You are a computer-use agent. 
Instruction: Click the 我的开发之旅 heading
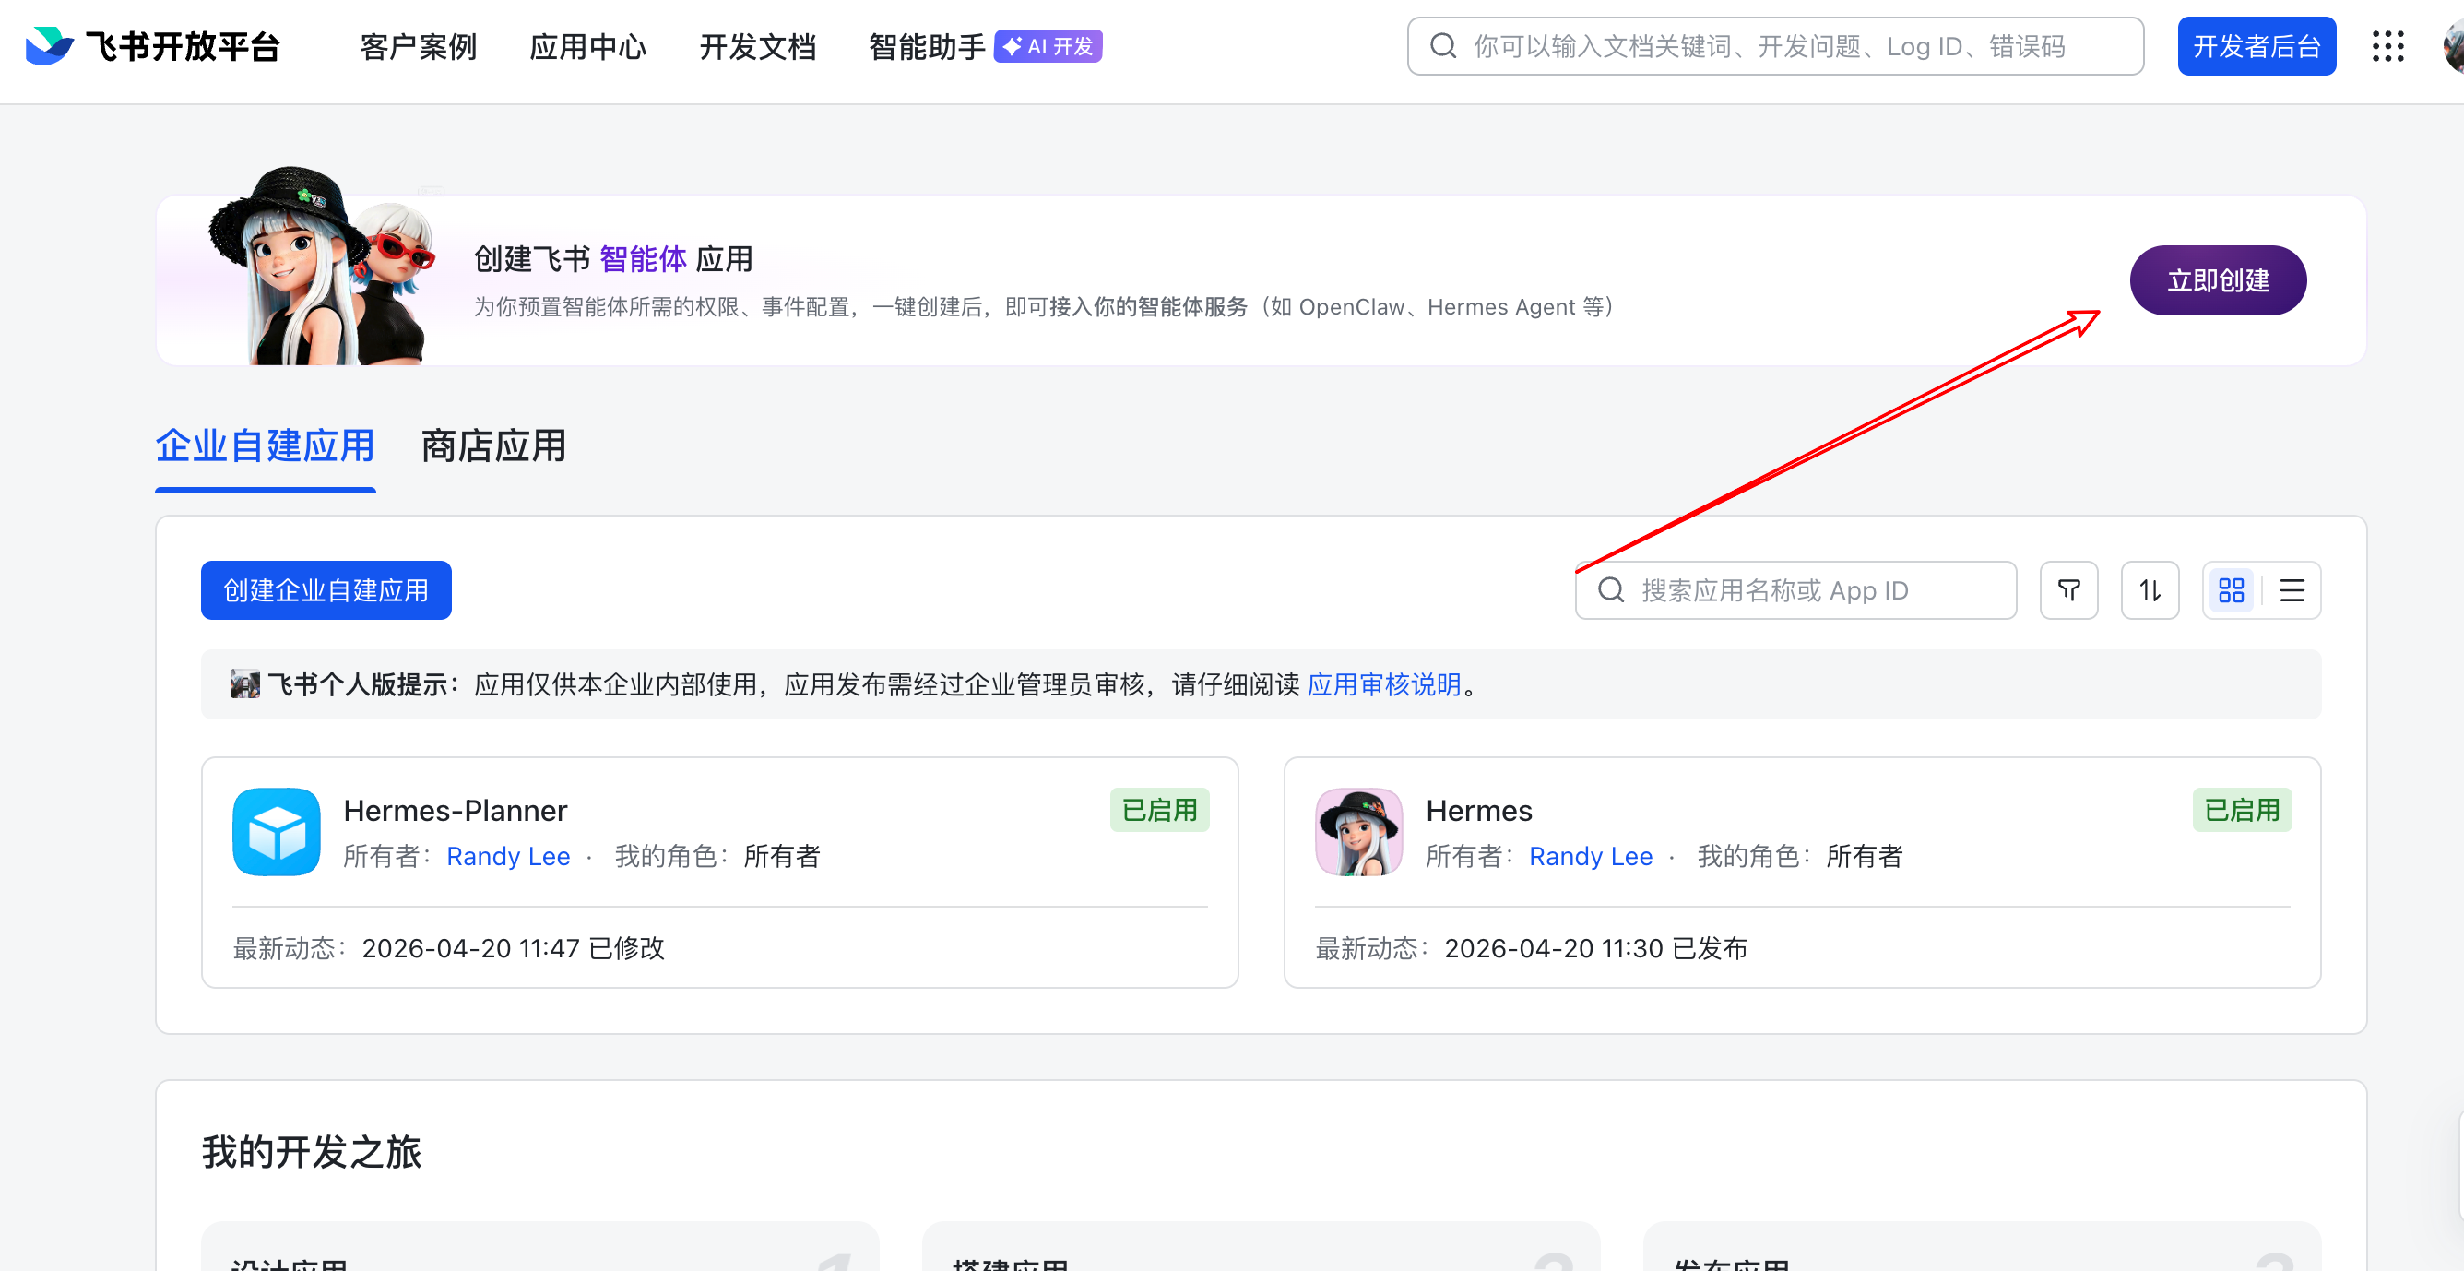pyautogui.click(x=311, y=1151)
